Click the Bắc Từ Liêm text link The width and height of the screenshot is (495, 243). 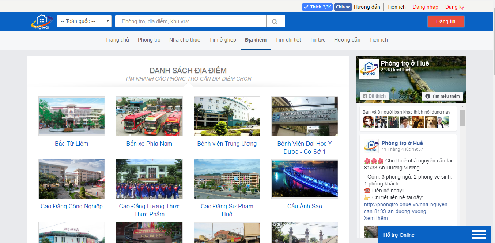point(72,144)
